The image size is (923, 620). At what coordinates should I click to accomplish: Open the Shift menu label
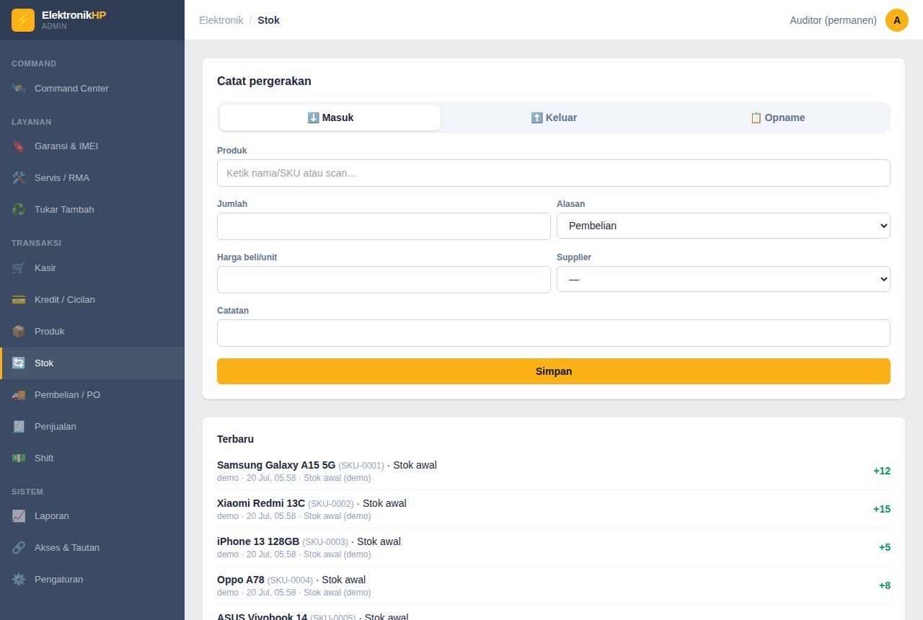[x=44, y=459]
